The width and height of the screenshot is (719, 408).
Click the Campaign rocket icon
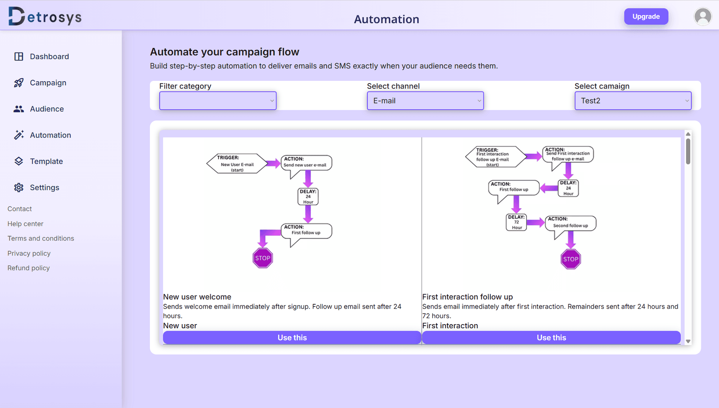[19, 83]
